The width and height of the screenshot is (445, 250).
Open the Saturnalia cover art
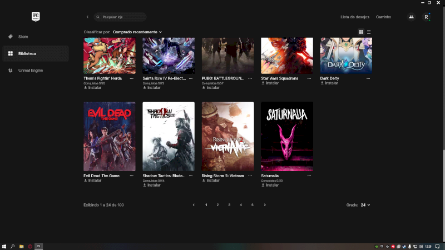click(287, 136)
